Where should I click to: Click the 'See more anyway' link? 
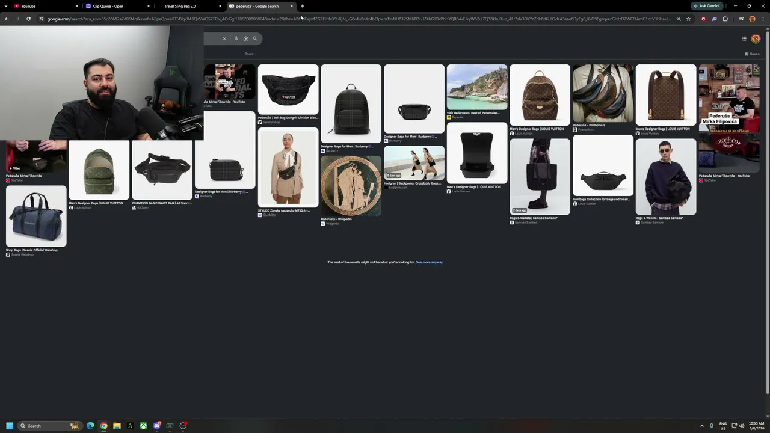pyautogui.click(x=429, y=262)
